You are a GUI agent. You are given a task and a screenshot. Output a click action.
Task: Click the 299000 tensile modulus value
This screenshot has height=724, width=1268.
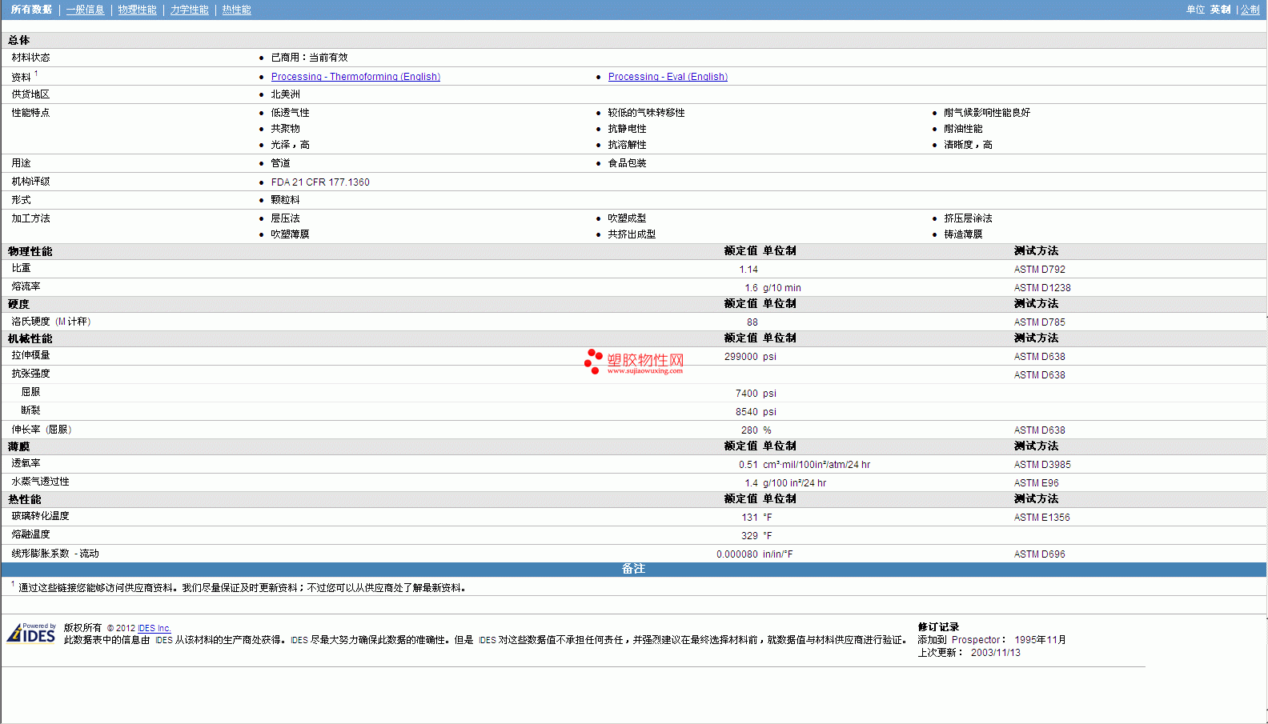pos(740,357)
